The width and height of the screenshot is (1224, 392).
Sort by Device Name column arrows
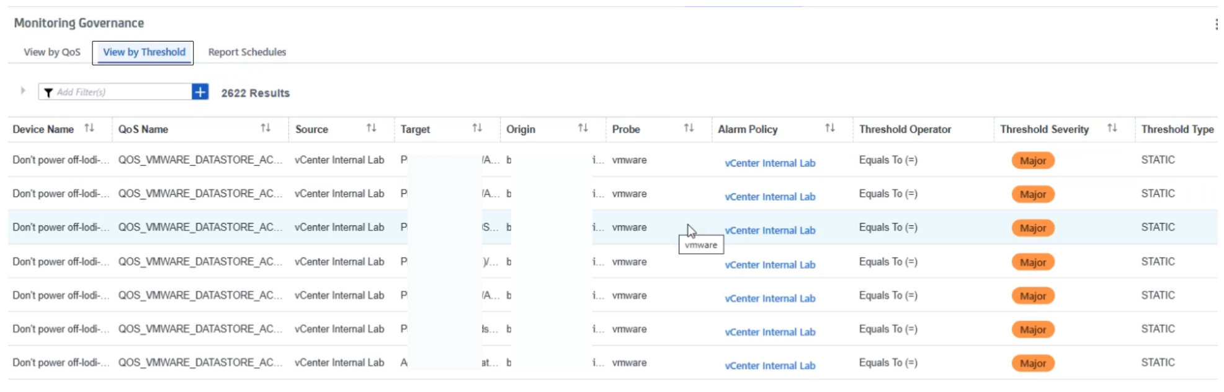click(x=89, y=128)
